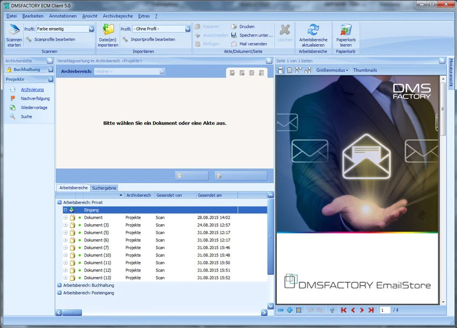Go to first page red arrow

344,310
